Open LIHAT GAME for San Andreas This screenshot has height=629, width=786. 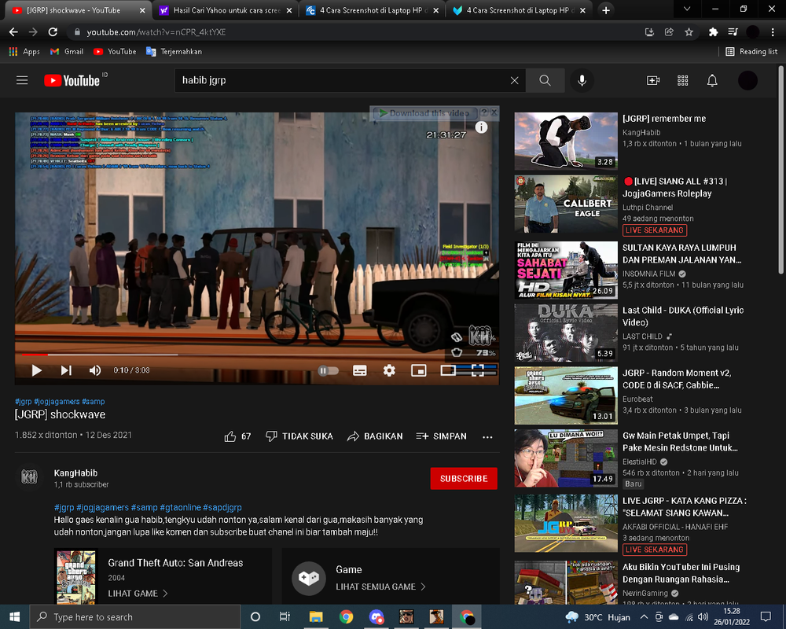(x=138, y=594)
